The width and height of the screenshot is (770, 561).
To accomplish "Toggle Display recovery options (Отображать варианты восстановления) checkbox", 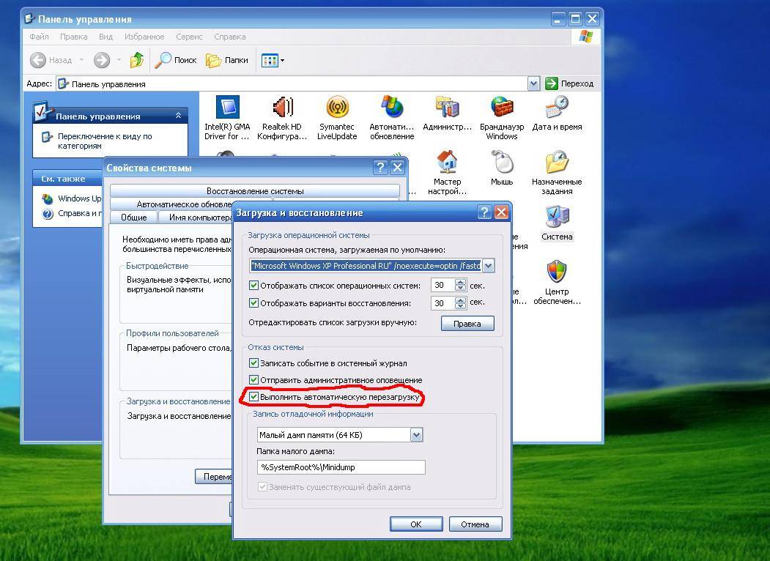I will point(254,302).
